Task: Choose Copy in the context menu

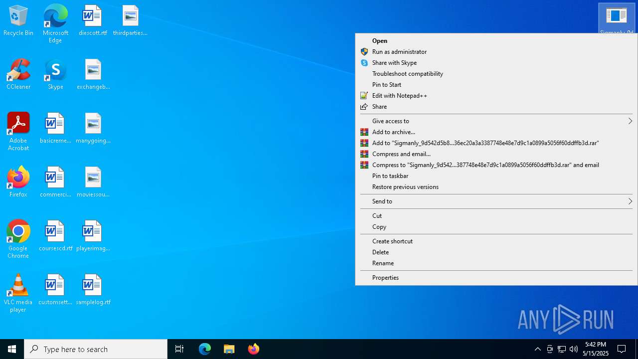Action: click(496, 227)
